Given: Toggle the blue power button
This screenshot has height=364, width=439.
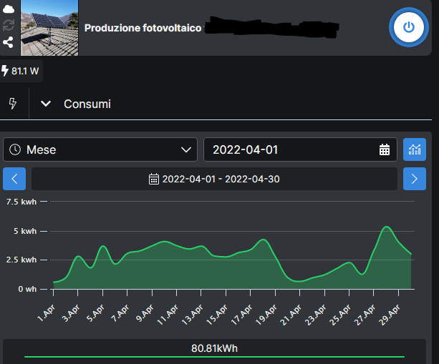Looking at the screenshot, I should click(x=408, y=27).
